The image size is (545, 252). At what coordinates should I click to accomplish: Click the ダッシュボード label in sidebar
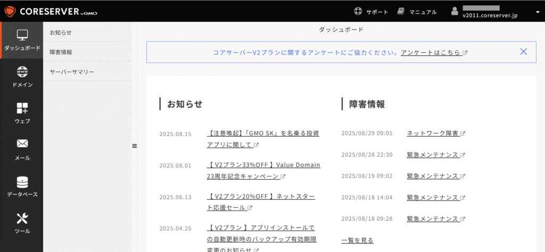[22, 48]
